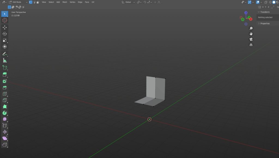Viewport: 279px width, 158px height.
Task: Choose the Scale tool
Action: point(5,40)
